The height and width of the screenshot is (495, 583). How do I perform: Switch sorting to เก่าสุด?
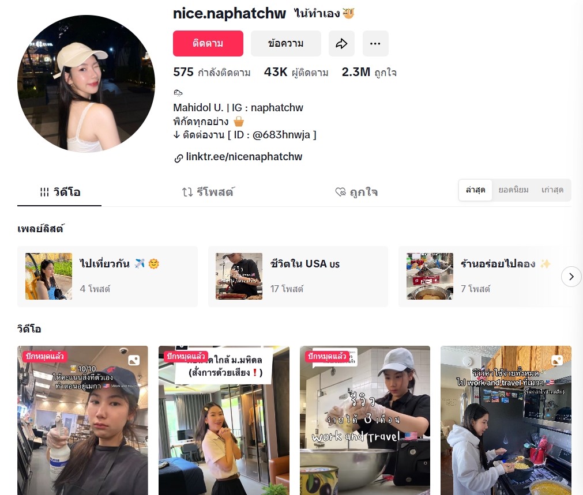coord(552,190)
